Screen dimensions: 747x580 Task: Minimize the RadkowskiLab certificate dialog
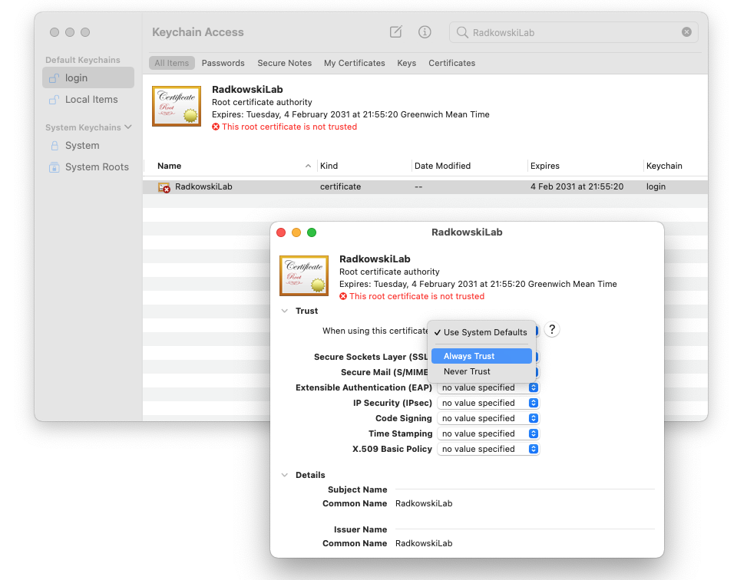click(296, 232)
